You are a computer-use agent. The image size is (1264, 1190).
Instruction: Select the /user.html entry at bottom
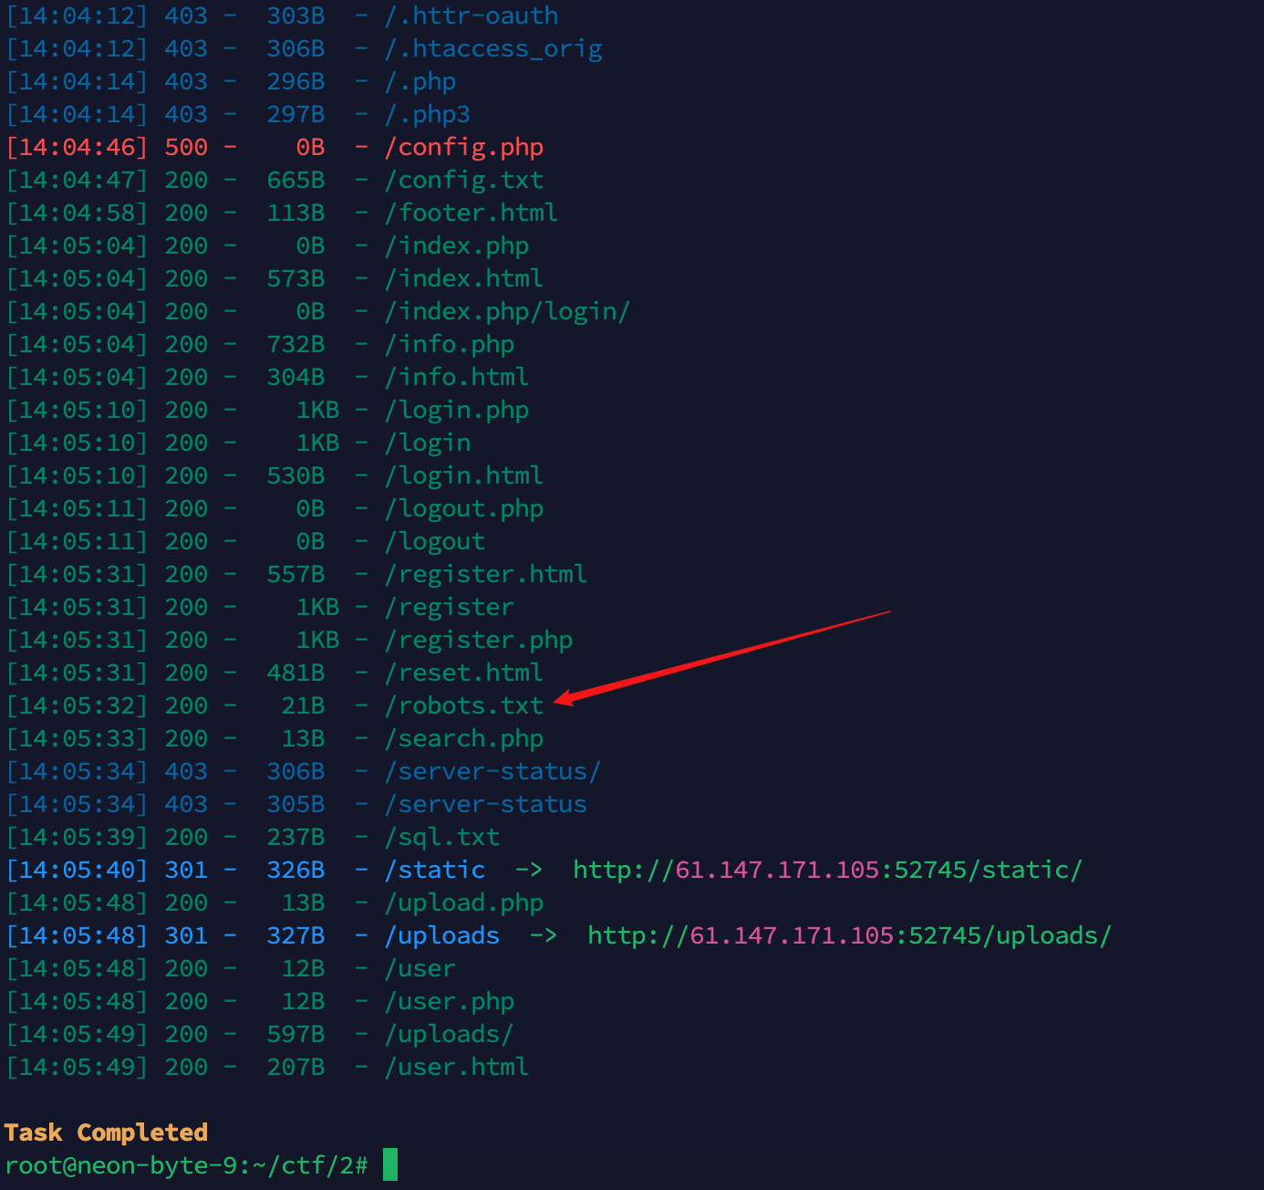(456, 1066)
